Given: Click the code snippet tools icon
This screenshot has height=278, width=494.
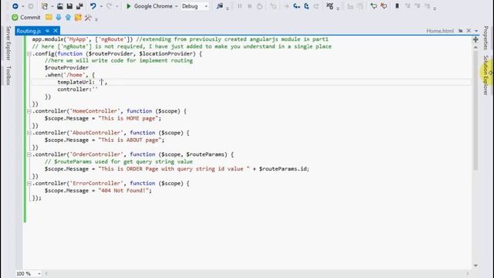Looking at the screenshot, I should pyautogui.click(x=330, y=6).
